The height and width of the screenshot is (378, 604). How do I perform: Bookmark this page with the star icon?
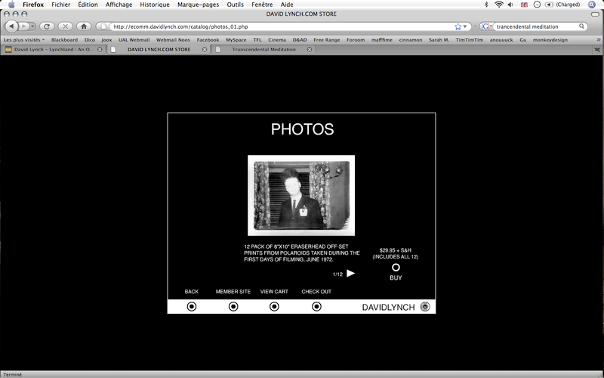[458, 26]
